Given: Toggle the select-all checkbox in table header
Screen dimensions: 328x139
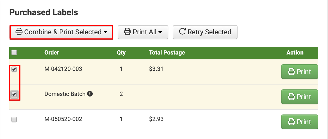Looking at the screenshot, I should click(14, 52).
